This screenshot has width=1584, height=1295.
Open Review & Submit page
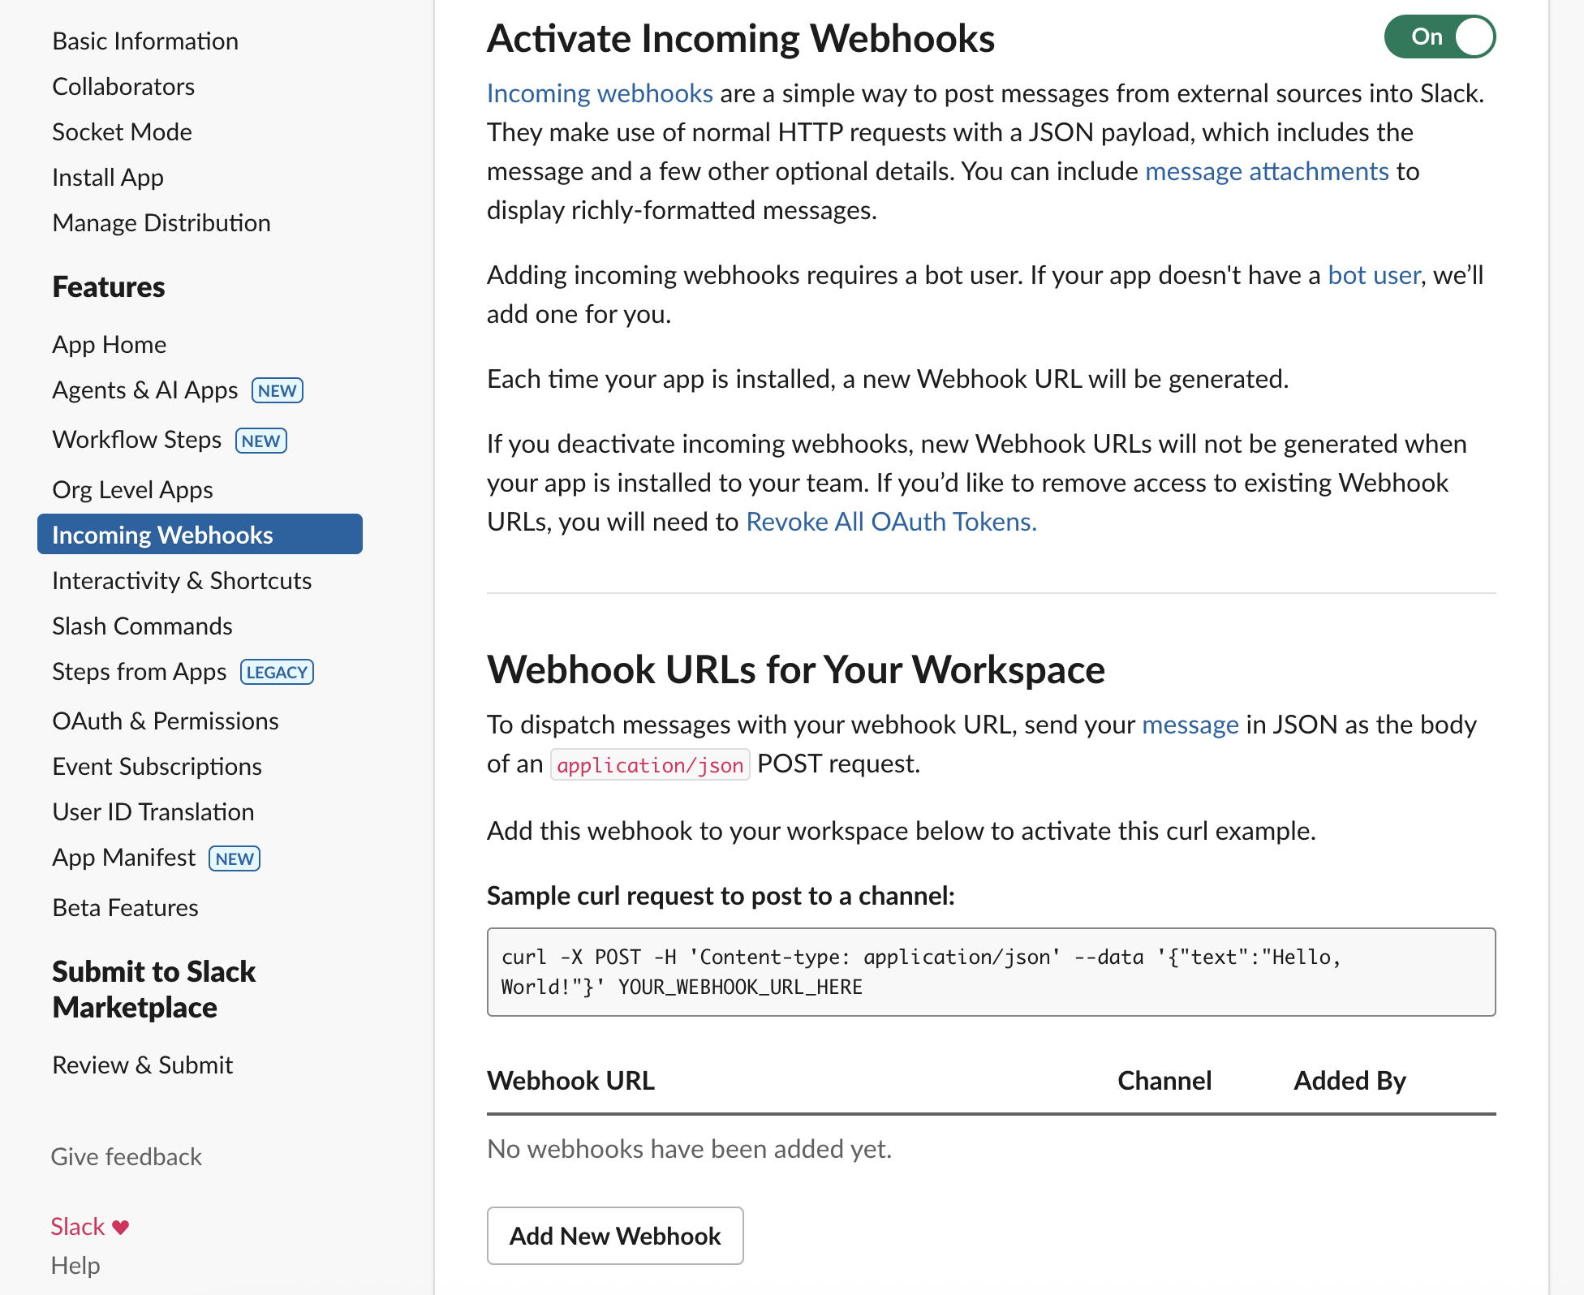[x=142, y=1065]
